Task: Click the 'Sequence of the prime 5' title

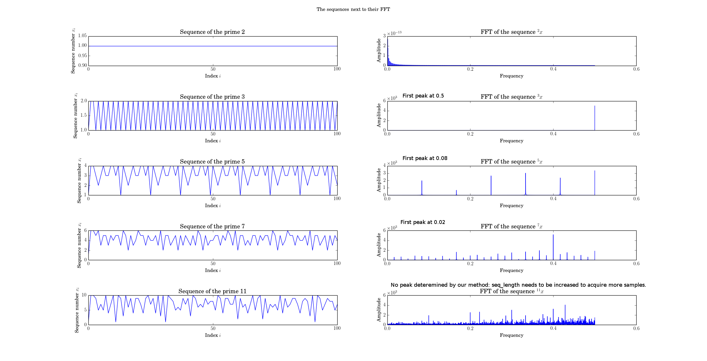Action: 212,161
